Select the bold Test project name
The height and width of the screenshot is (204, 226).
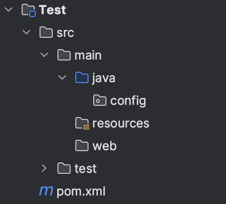pyautogui.click(x=52, y=10)
